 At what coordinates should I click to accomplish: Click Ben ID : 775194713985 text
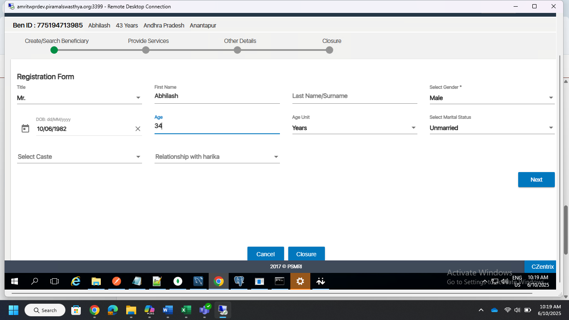tap(48, 25)
